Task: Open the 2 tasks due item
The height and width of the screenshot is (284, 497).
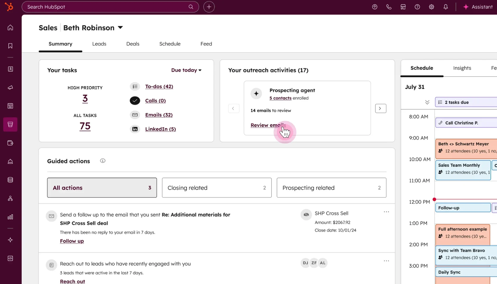Action: (x=466, y=102)
